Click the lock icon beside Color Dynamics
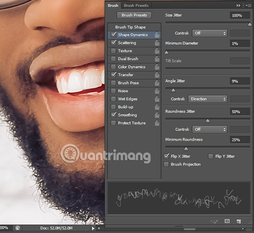This screenshot has width=254, height=233. pyautogui.click(x=157, y=67)
